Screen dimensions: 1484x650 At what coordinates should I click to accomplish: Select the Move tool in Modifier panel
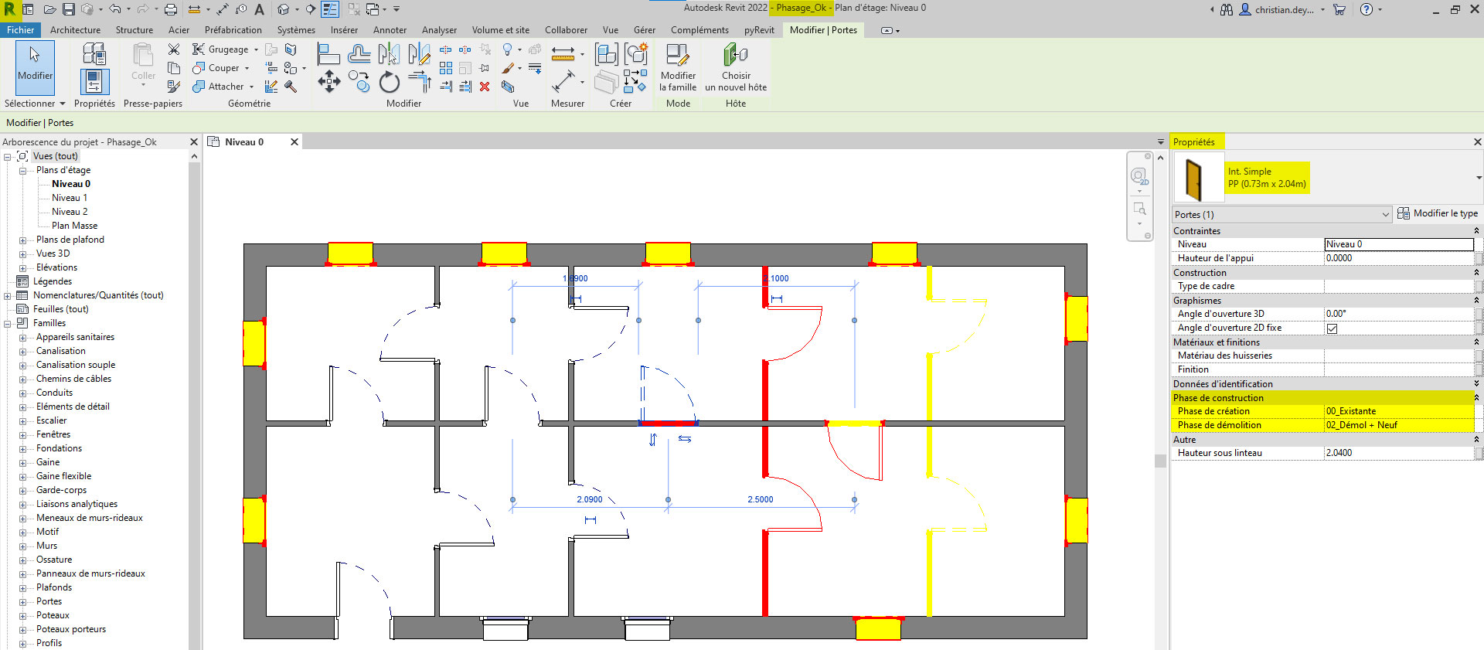(x=329, y=81)
